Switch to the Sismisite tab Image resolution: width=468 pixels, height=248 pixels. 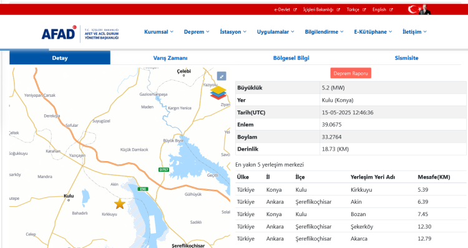pos(406,58)
